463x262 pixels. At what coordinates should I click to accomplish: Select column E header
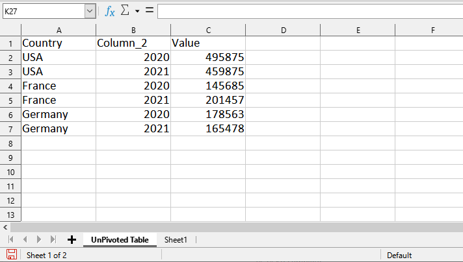(x=358, y=30)
